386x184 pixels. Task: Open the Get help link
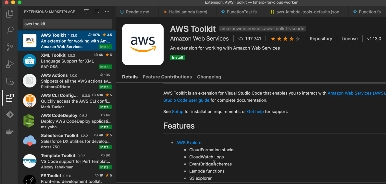pos(255,111)
